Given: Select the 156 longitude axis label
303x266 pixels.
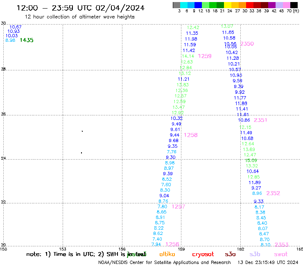Looking at the screenshot, I should pyautogui.click(x=122, y=249).
